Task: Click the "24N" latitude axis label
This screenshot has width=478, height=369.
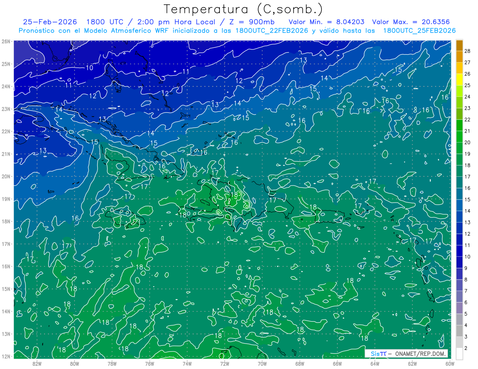Action: click(6, 86)
